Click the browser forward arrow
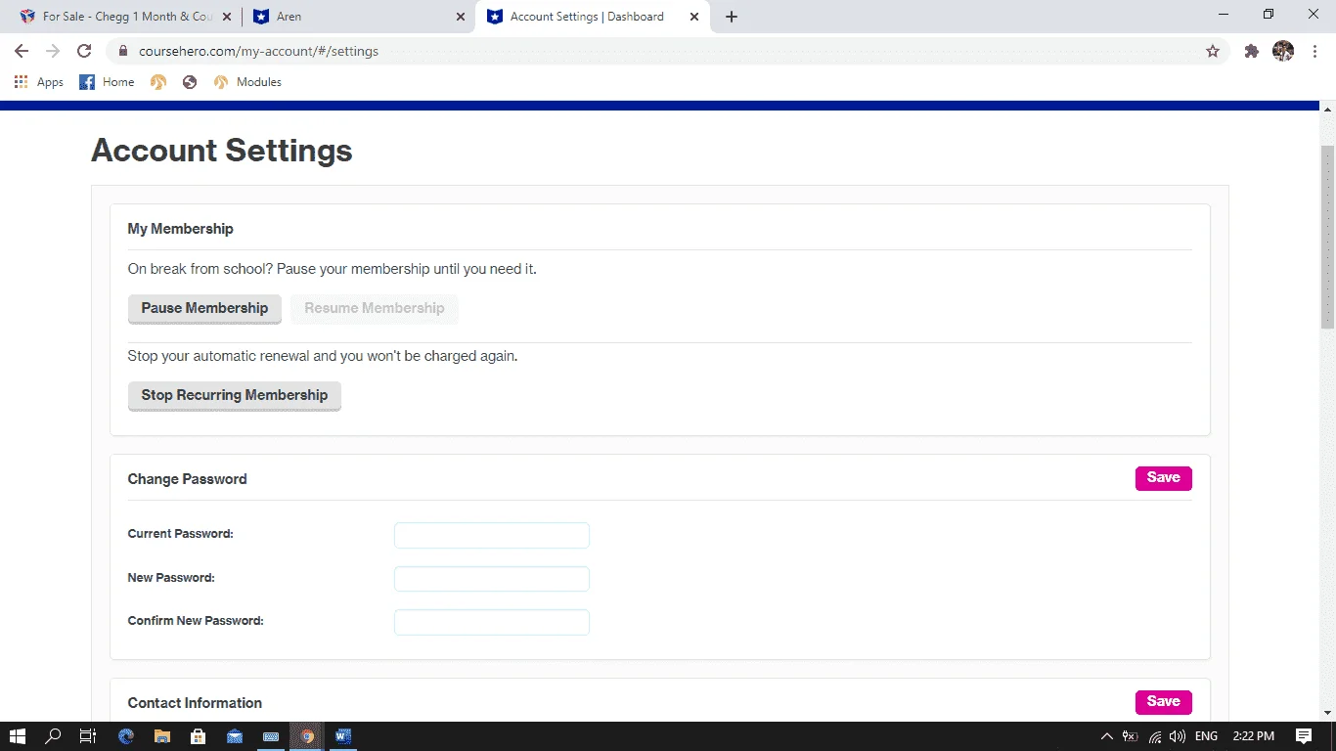 click(53, 51)
